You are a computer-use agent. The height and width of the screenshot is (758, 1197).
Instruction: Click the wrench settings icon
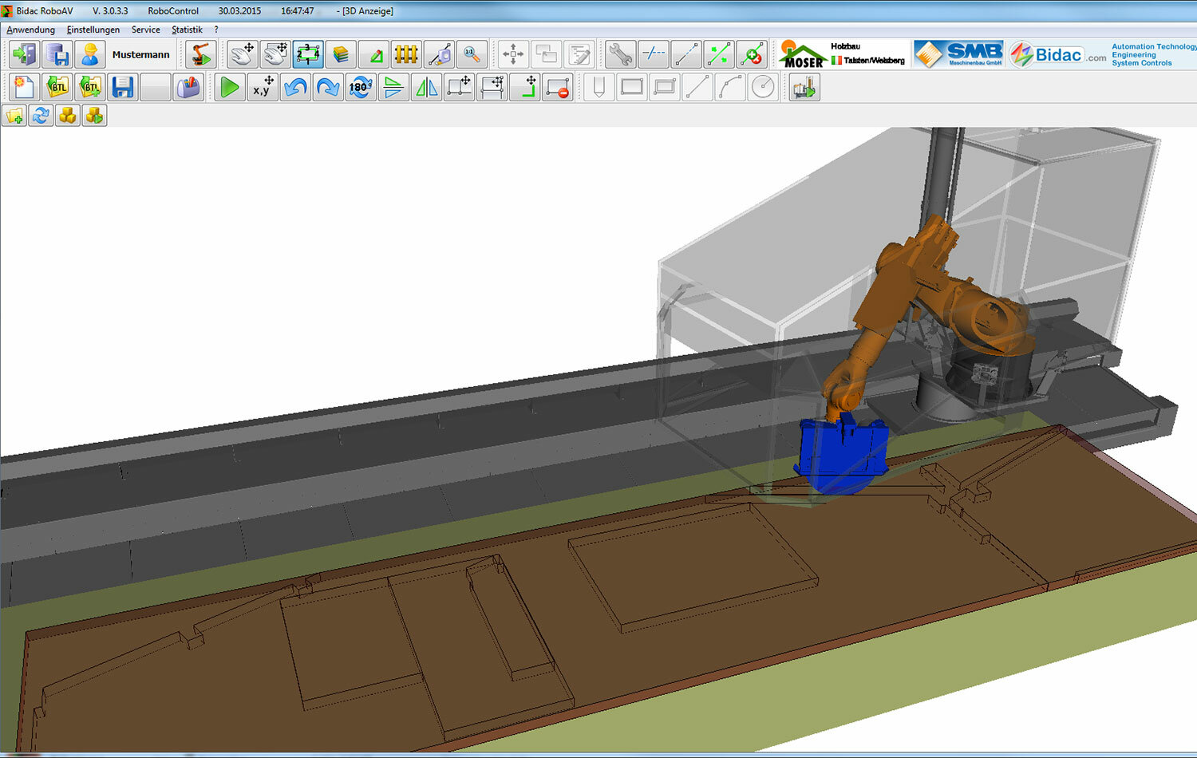[620, 54]
